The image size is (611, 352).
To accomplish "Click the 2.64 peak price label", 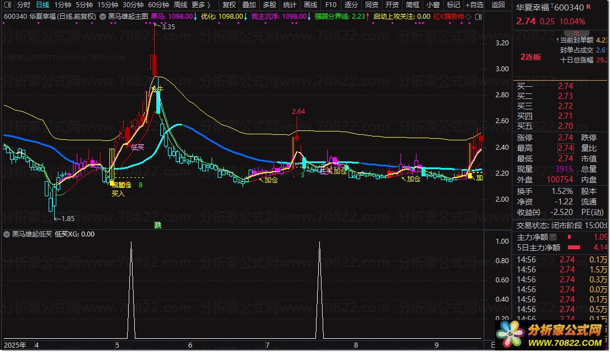I will 298,112.
